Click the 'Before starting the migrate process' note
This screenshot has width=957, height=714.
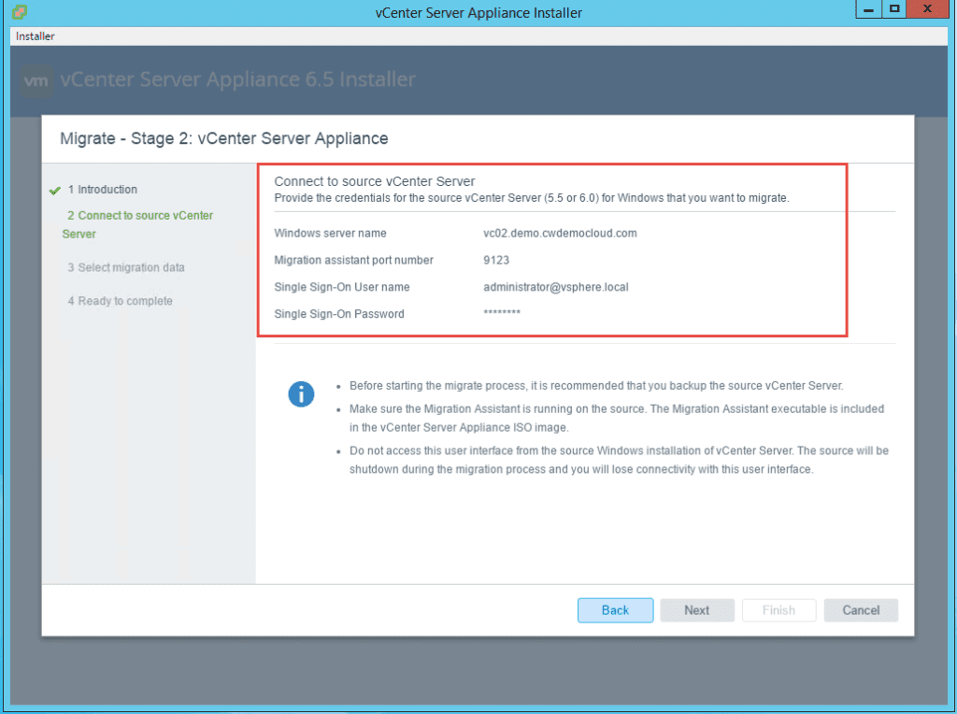click(x=595, y=386)
